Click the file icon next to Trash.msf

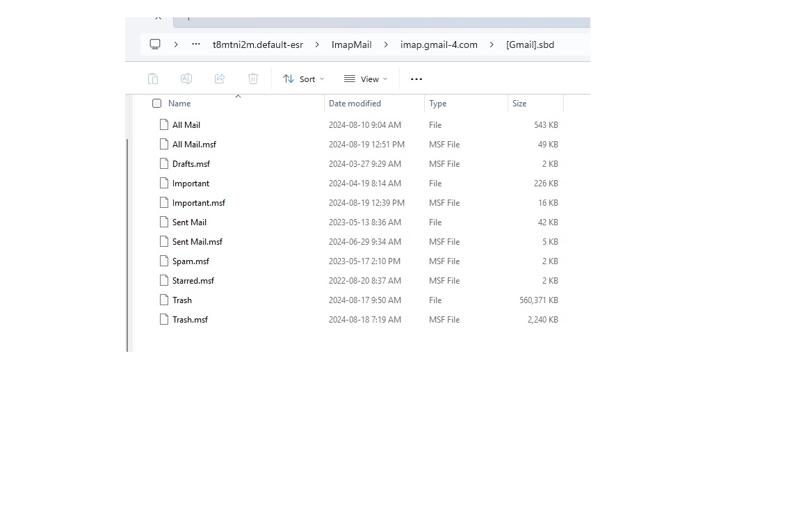[164, 320]
